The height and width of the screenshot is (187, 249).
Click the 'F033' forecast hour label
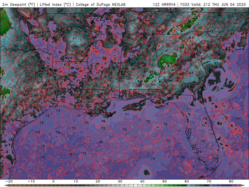[x=185, y=4]
